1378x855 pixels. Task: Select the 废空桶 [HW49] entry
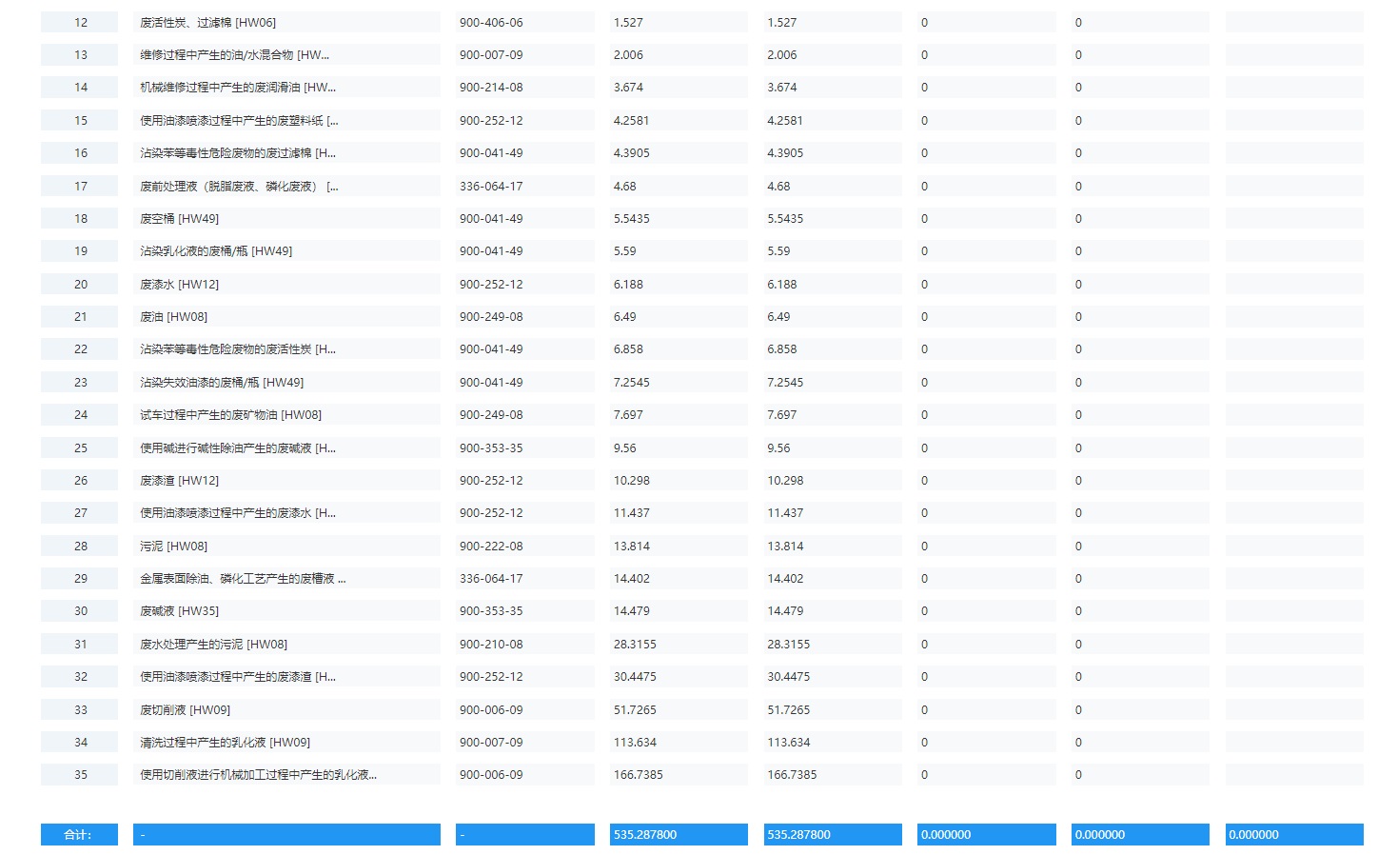click(x=179, y=219)
